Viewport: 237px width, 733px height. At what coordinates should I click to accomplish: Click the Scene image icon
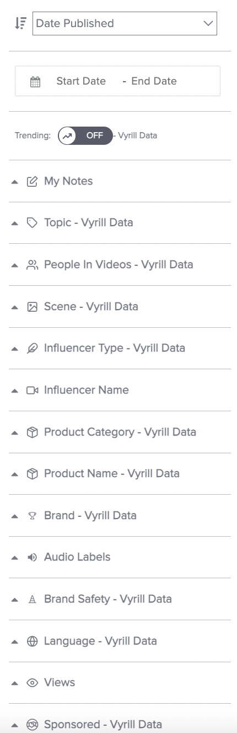click(32, 307)
